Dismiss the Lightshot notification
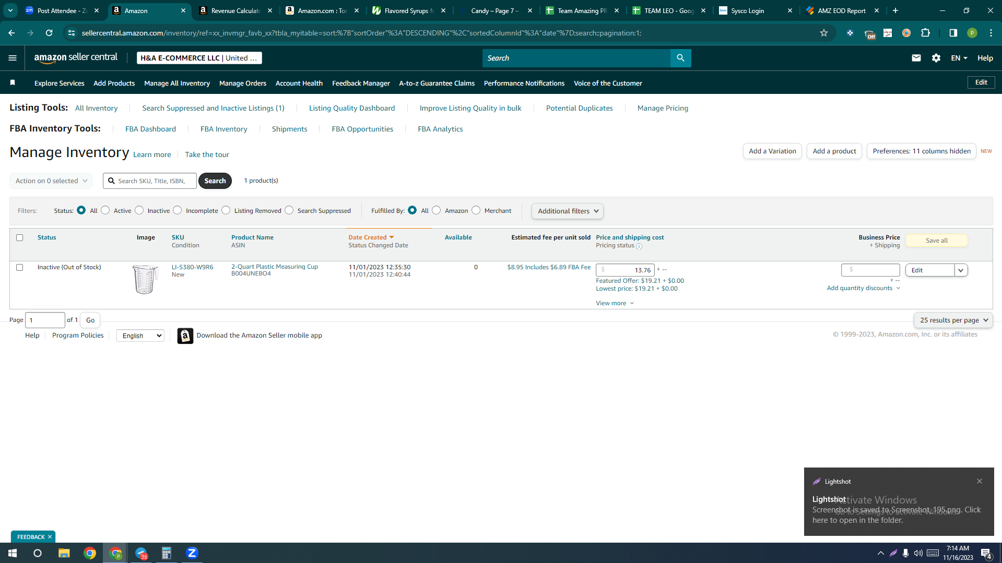The image size is (1002, 563). point(980,481)
